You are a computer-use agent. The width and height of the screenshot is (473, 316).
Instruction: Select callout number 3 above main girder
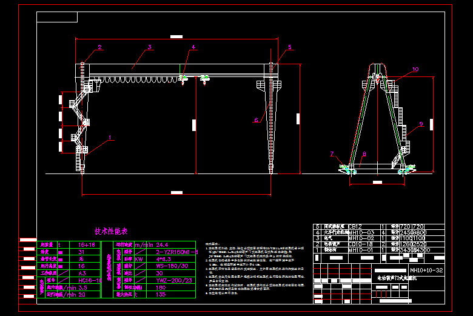[149, 47]
